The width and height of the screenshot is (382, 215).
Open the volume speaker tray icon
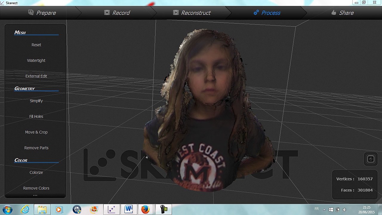[x=345, y=210]
